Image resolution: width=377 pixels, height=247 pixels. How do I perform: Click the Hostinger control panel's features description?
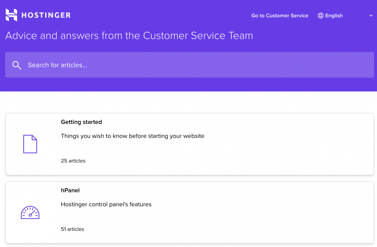coord(106,204)
